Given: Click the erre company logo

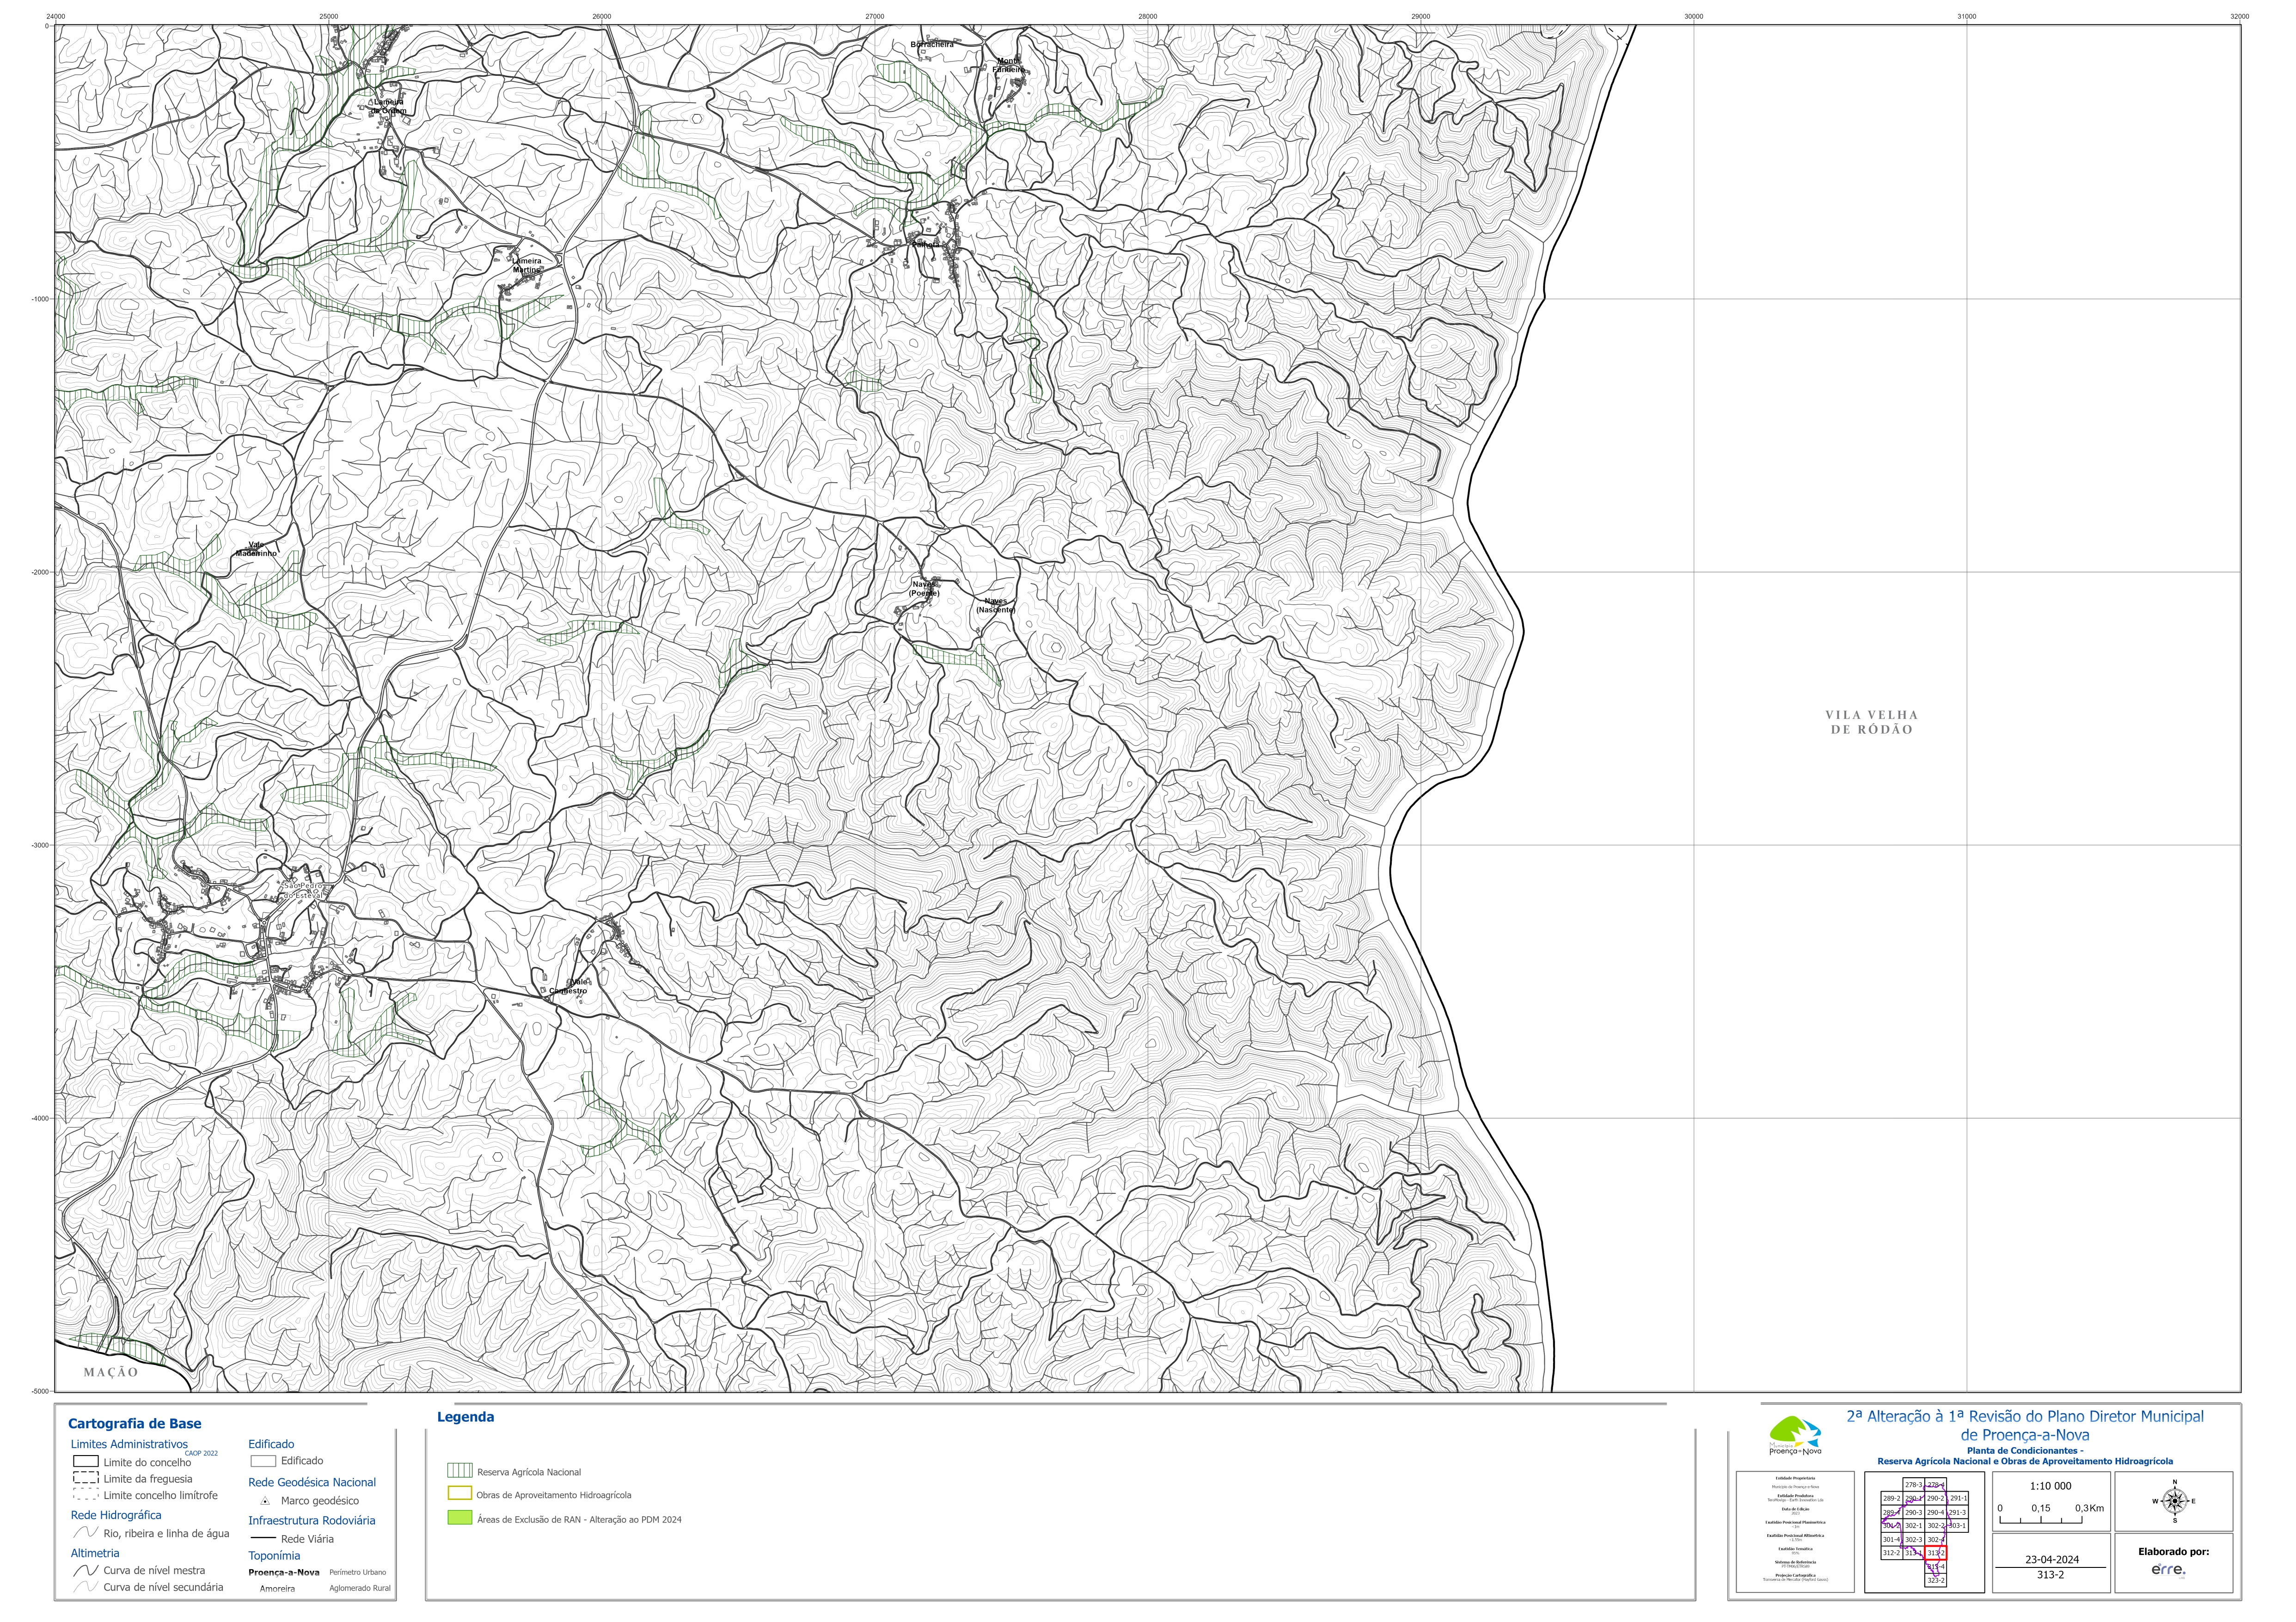Looking at the screenshot, I should tap(2168, 1570).
